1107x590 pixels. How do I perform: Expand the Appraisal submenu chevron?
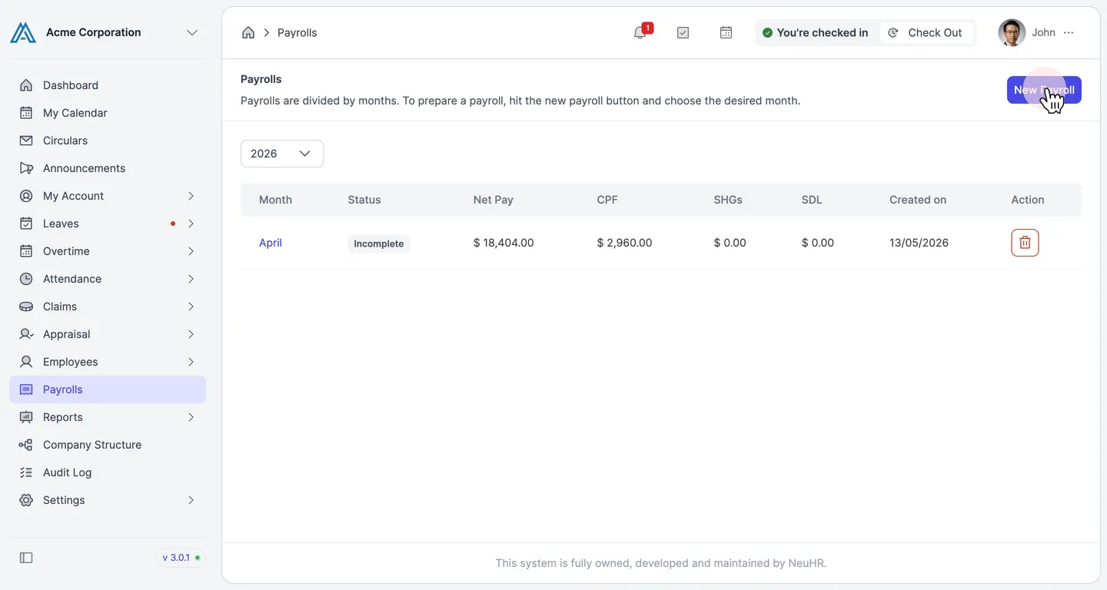coord(191,334)
